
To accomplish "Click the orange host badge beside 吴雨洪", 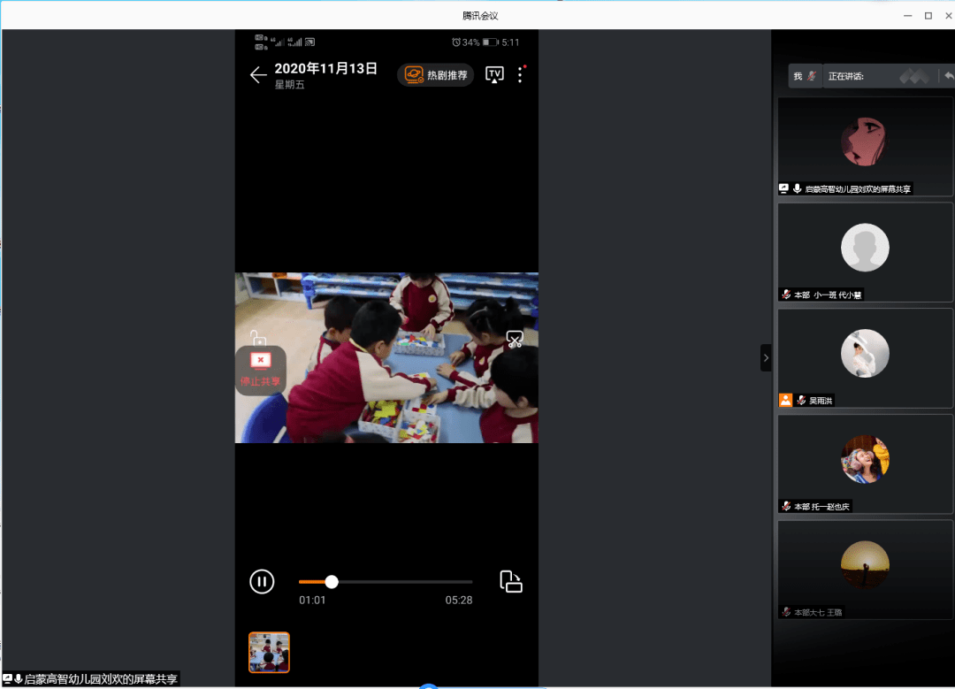I will (x=785, y=400).
